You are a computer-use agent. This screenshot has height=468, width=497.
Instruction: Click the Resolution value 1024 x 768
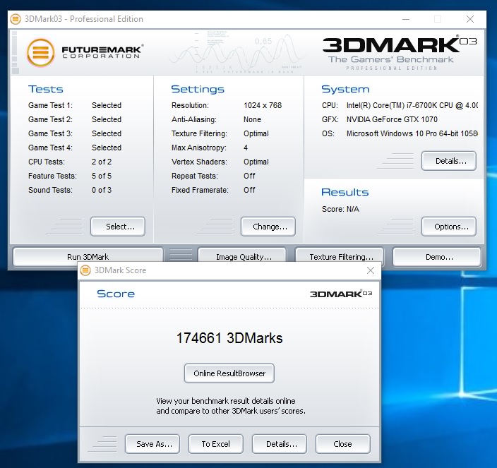263,105
